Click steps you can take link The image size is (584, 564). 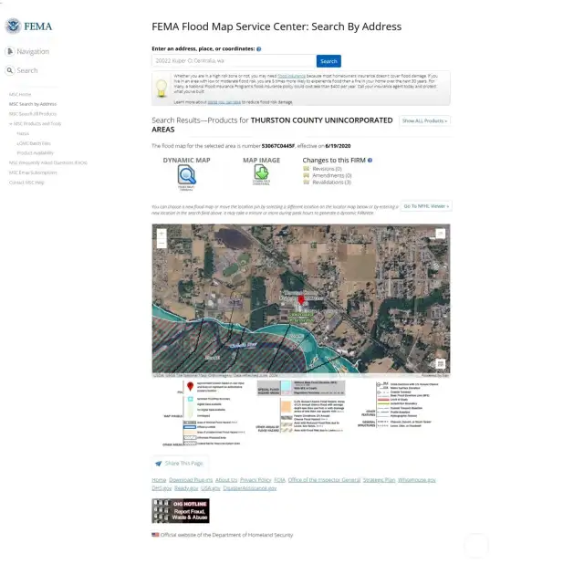tap(224, 102)
